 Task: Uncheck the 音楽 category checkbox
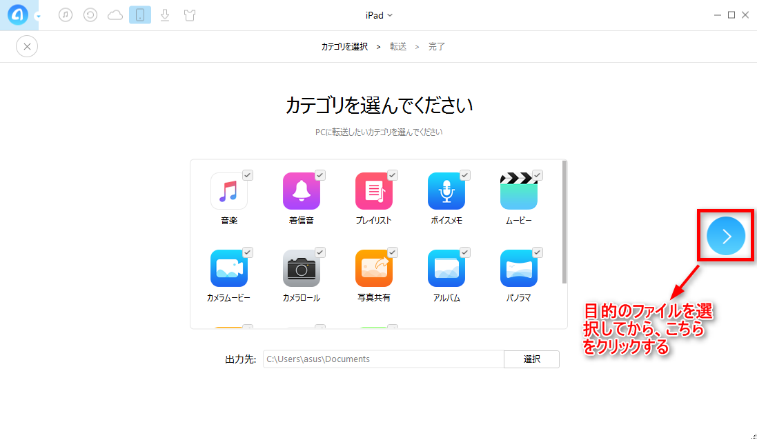tap(248, 175)
